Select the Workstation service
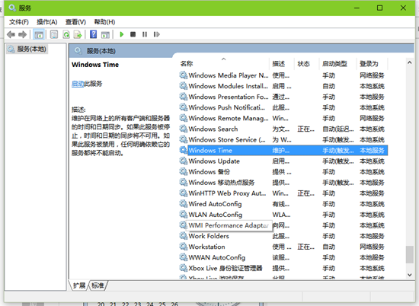This screenshot has width=419, height=306. 283,247
